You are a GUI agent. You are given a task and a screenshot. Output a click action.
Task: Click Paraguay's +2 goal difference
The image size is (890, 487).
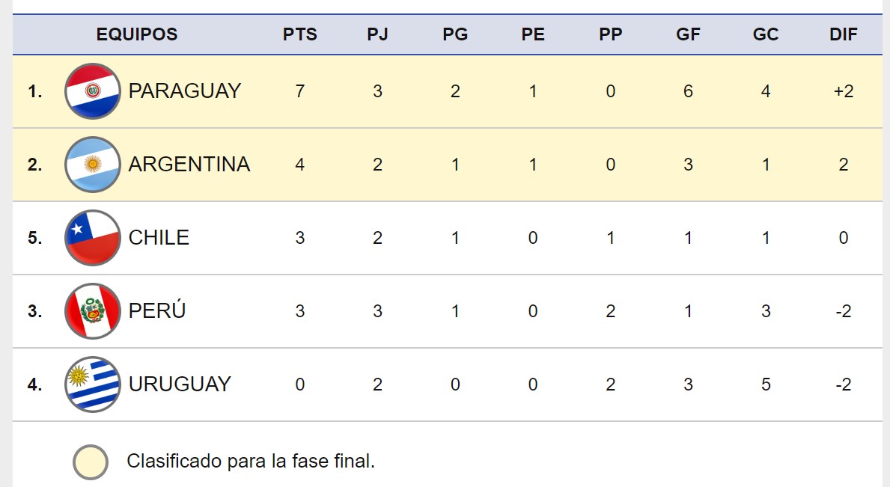point(844,91)
